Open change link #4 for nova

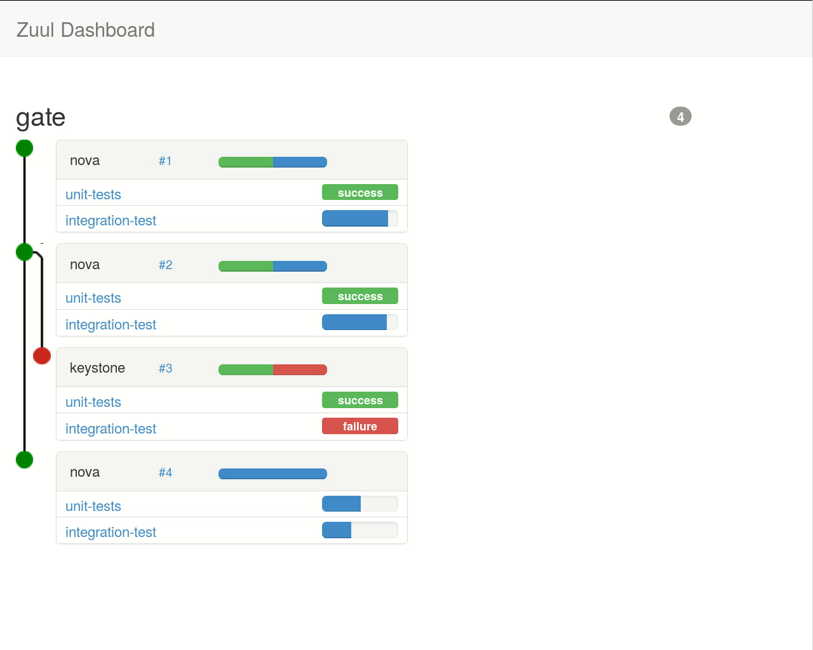[x=165, y=473]
